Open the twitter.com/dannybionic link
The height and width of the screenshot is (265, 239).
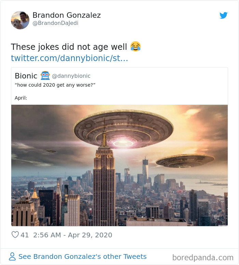pyautogui.click(x=69, y=58)
